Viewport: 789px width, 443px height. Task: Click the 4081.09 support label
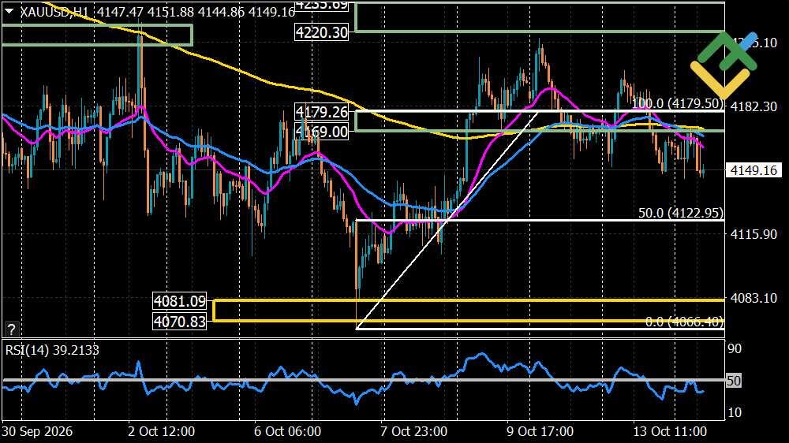pyautogui.click(x=180, y=301)
